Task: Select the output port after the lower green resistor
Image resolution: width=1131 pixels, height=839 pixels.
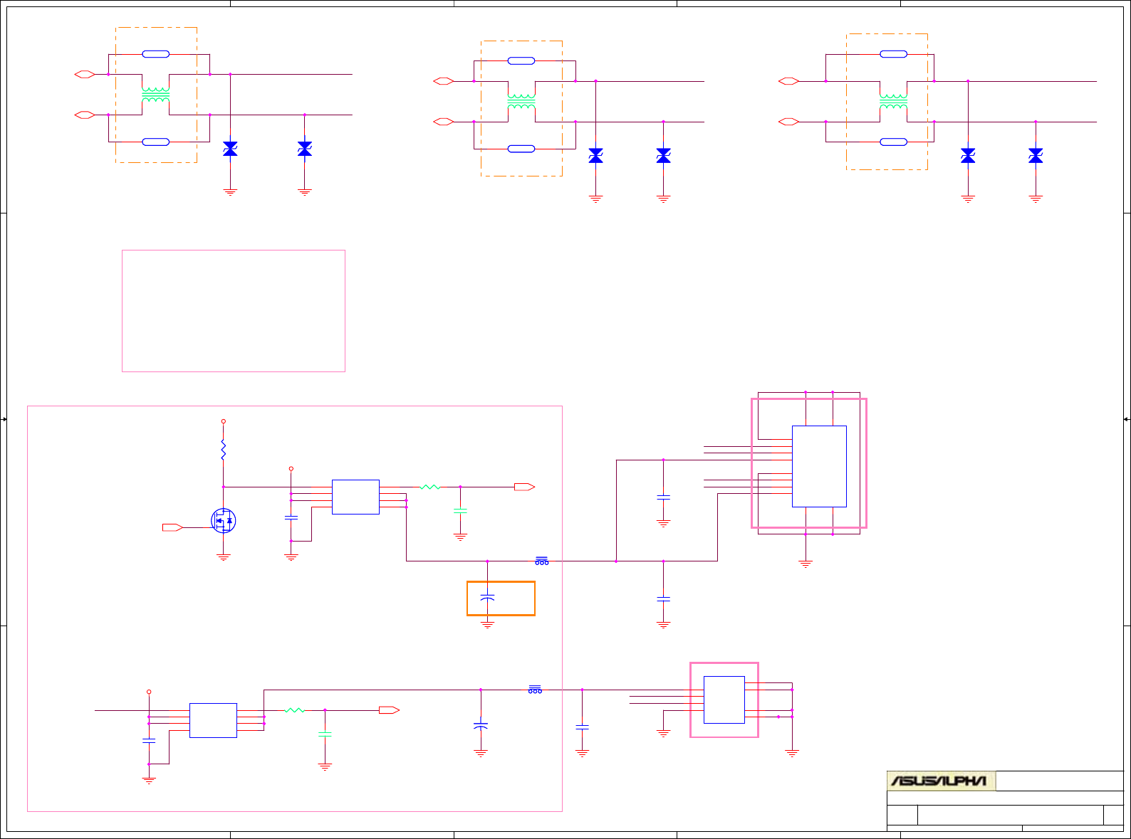Action: [x=389, y=709]
